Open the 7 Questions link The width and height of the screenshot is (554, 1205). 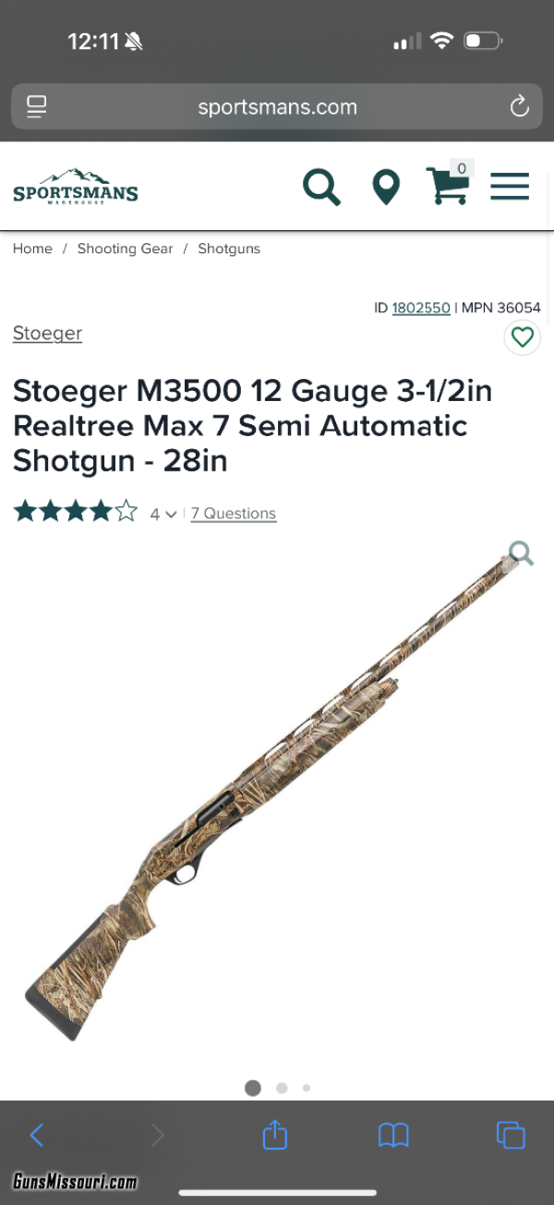(x=234, y=514)
